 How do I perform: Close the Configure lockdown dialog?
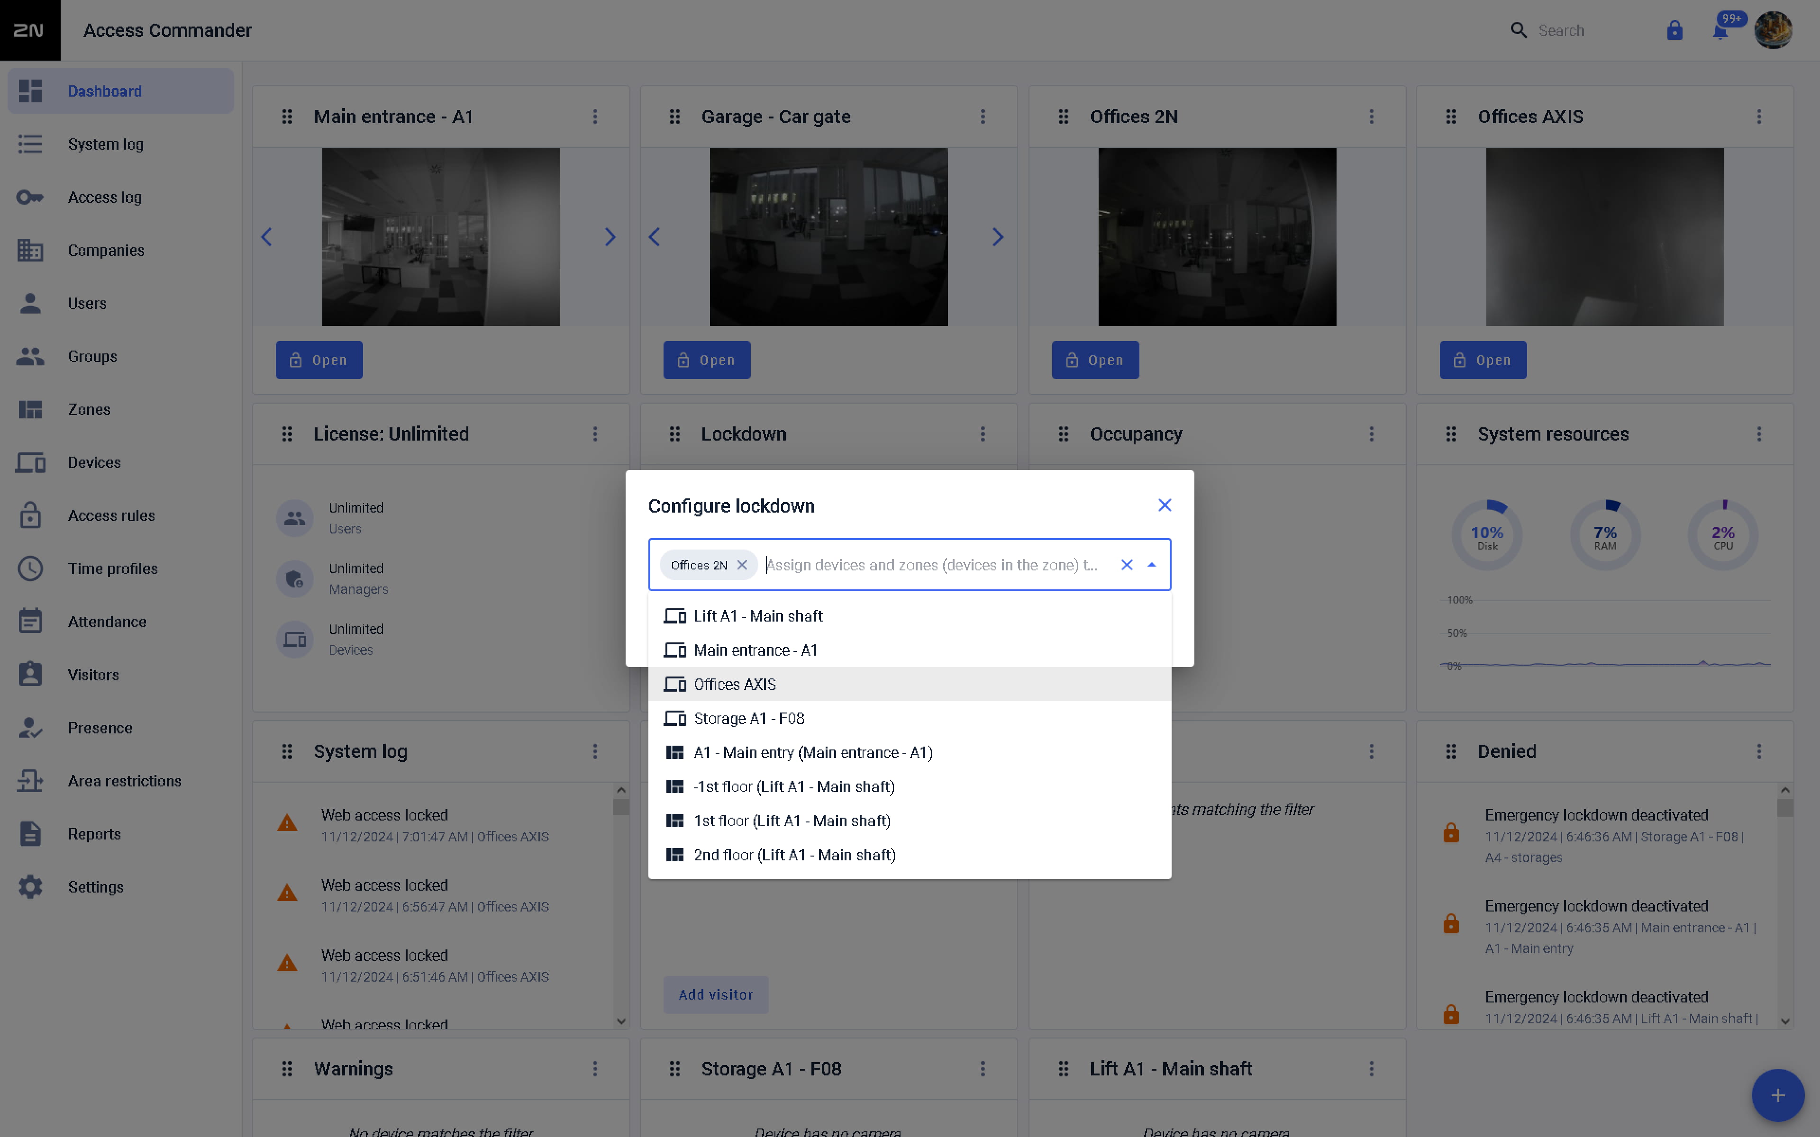pyautogui.click(x=1164, y=505)
